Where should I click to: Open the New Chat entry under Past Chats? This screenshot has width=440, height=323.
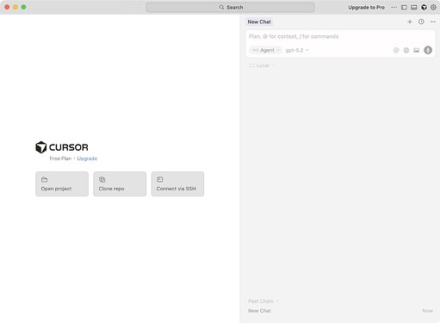340,311
